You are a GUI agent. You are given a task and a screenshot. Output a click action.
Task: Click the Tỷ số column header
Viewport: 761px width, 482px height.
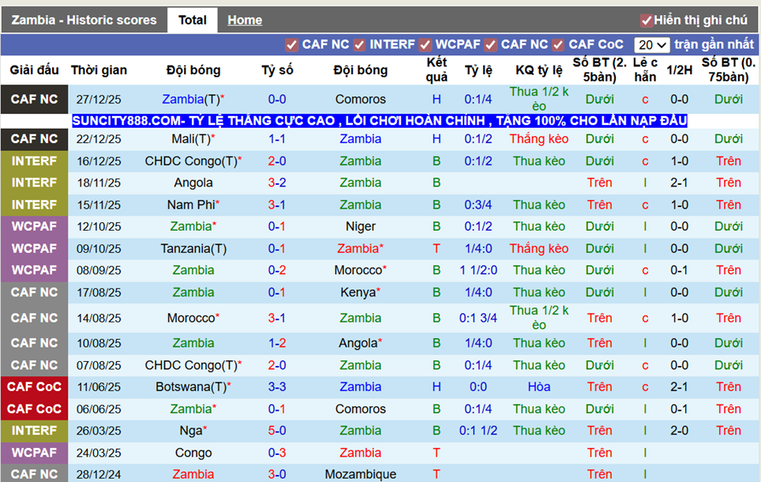277,70
